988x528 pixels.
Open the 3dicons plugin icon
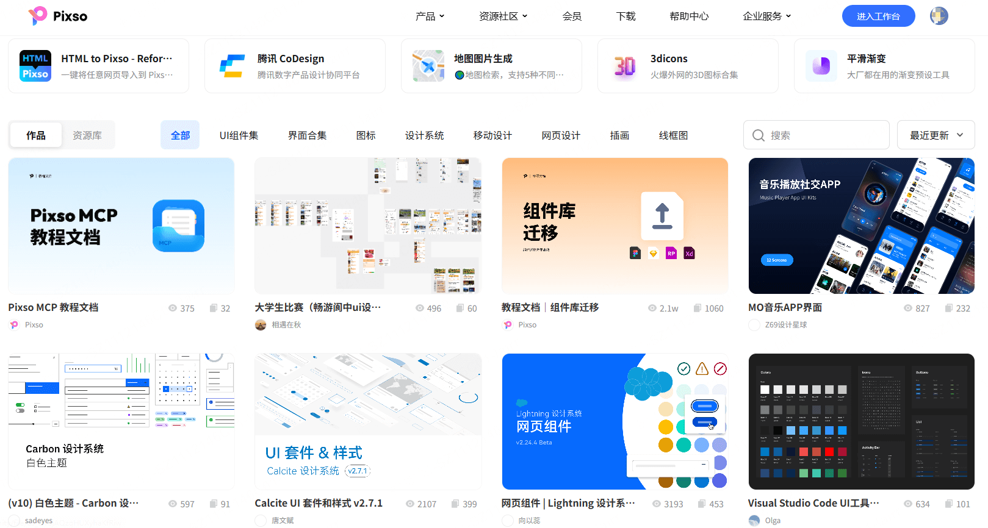coord(625,66)
